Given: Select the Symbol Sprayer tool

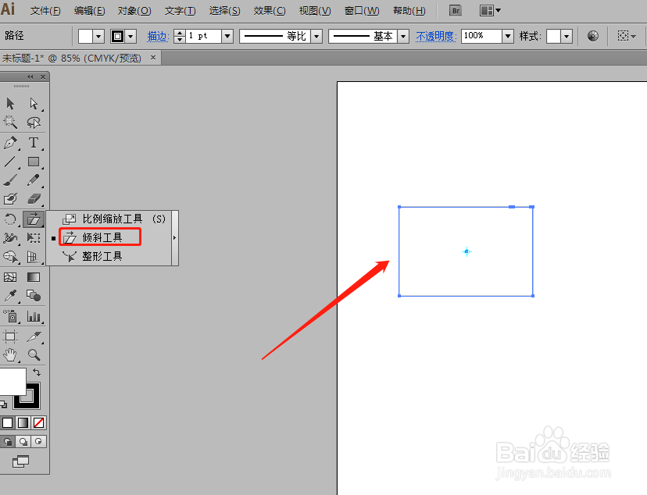Looking at the screenshot, I should (10, 316).
